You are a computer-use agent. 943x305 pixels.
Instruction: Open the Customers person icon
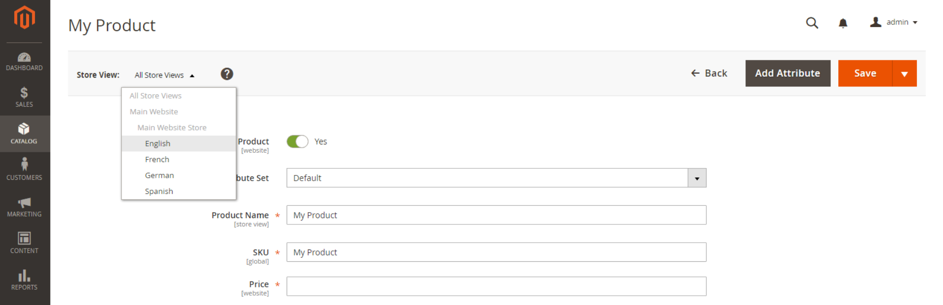(x=24, y=164)
